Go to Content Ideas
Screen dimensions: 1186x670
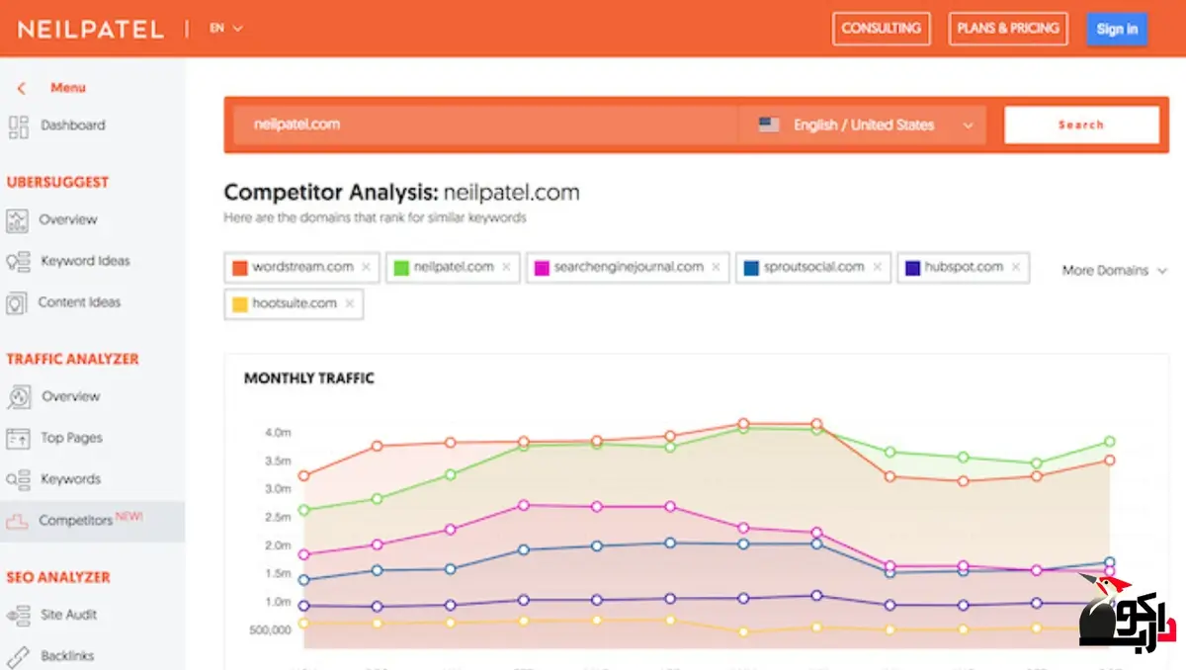(x=79, y=303)
